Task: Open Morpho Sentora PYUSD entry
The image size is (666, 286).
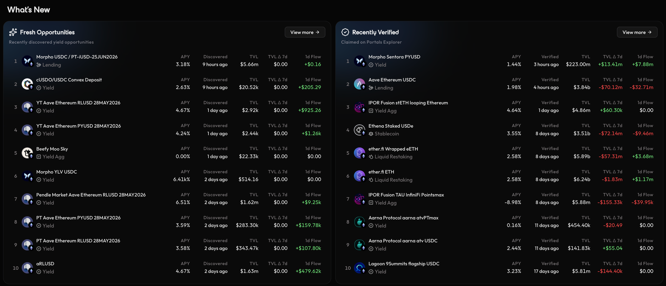Action: pyautogui.click(x=394, y=57)
